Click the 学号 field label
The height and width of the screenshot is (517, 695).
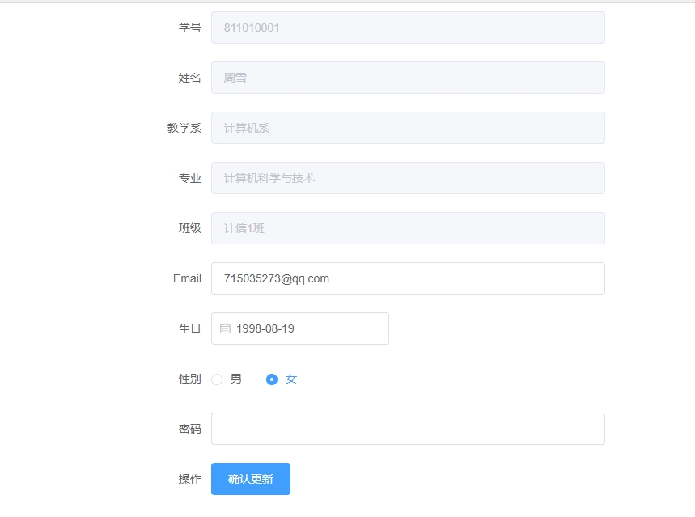tap(189, 28)
